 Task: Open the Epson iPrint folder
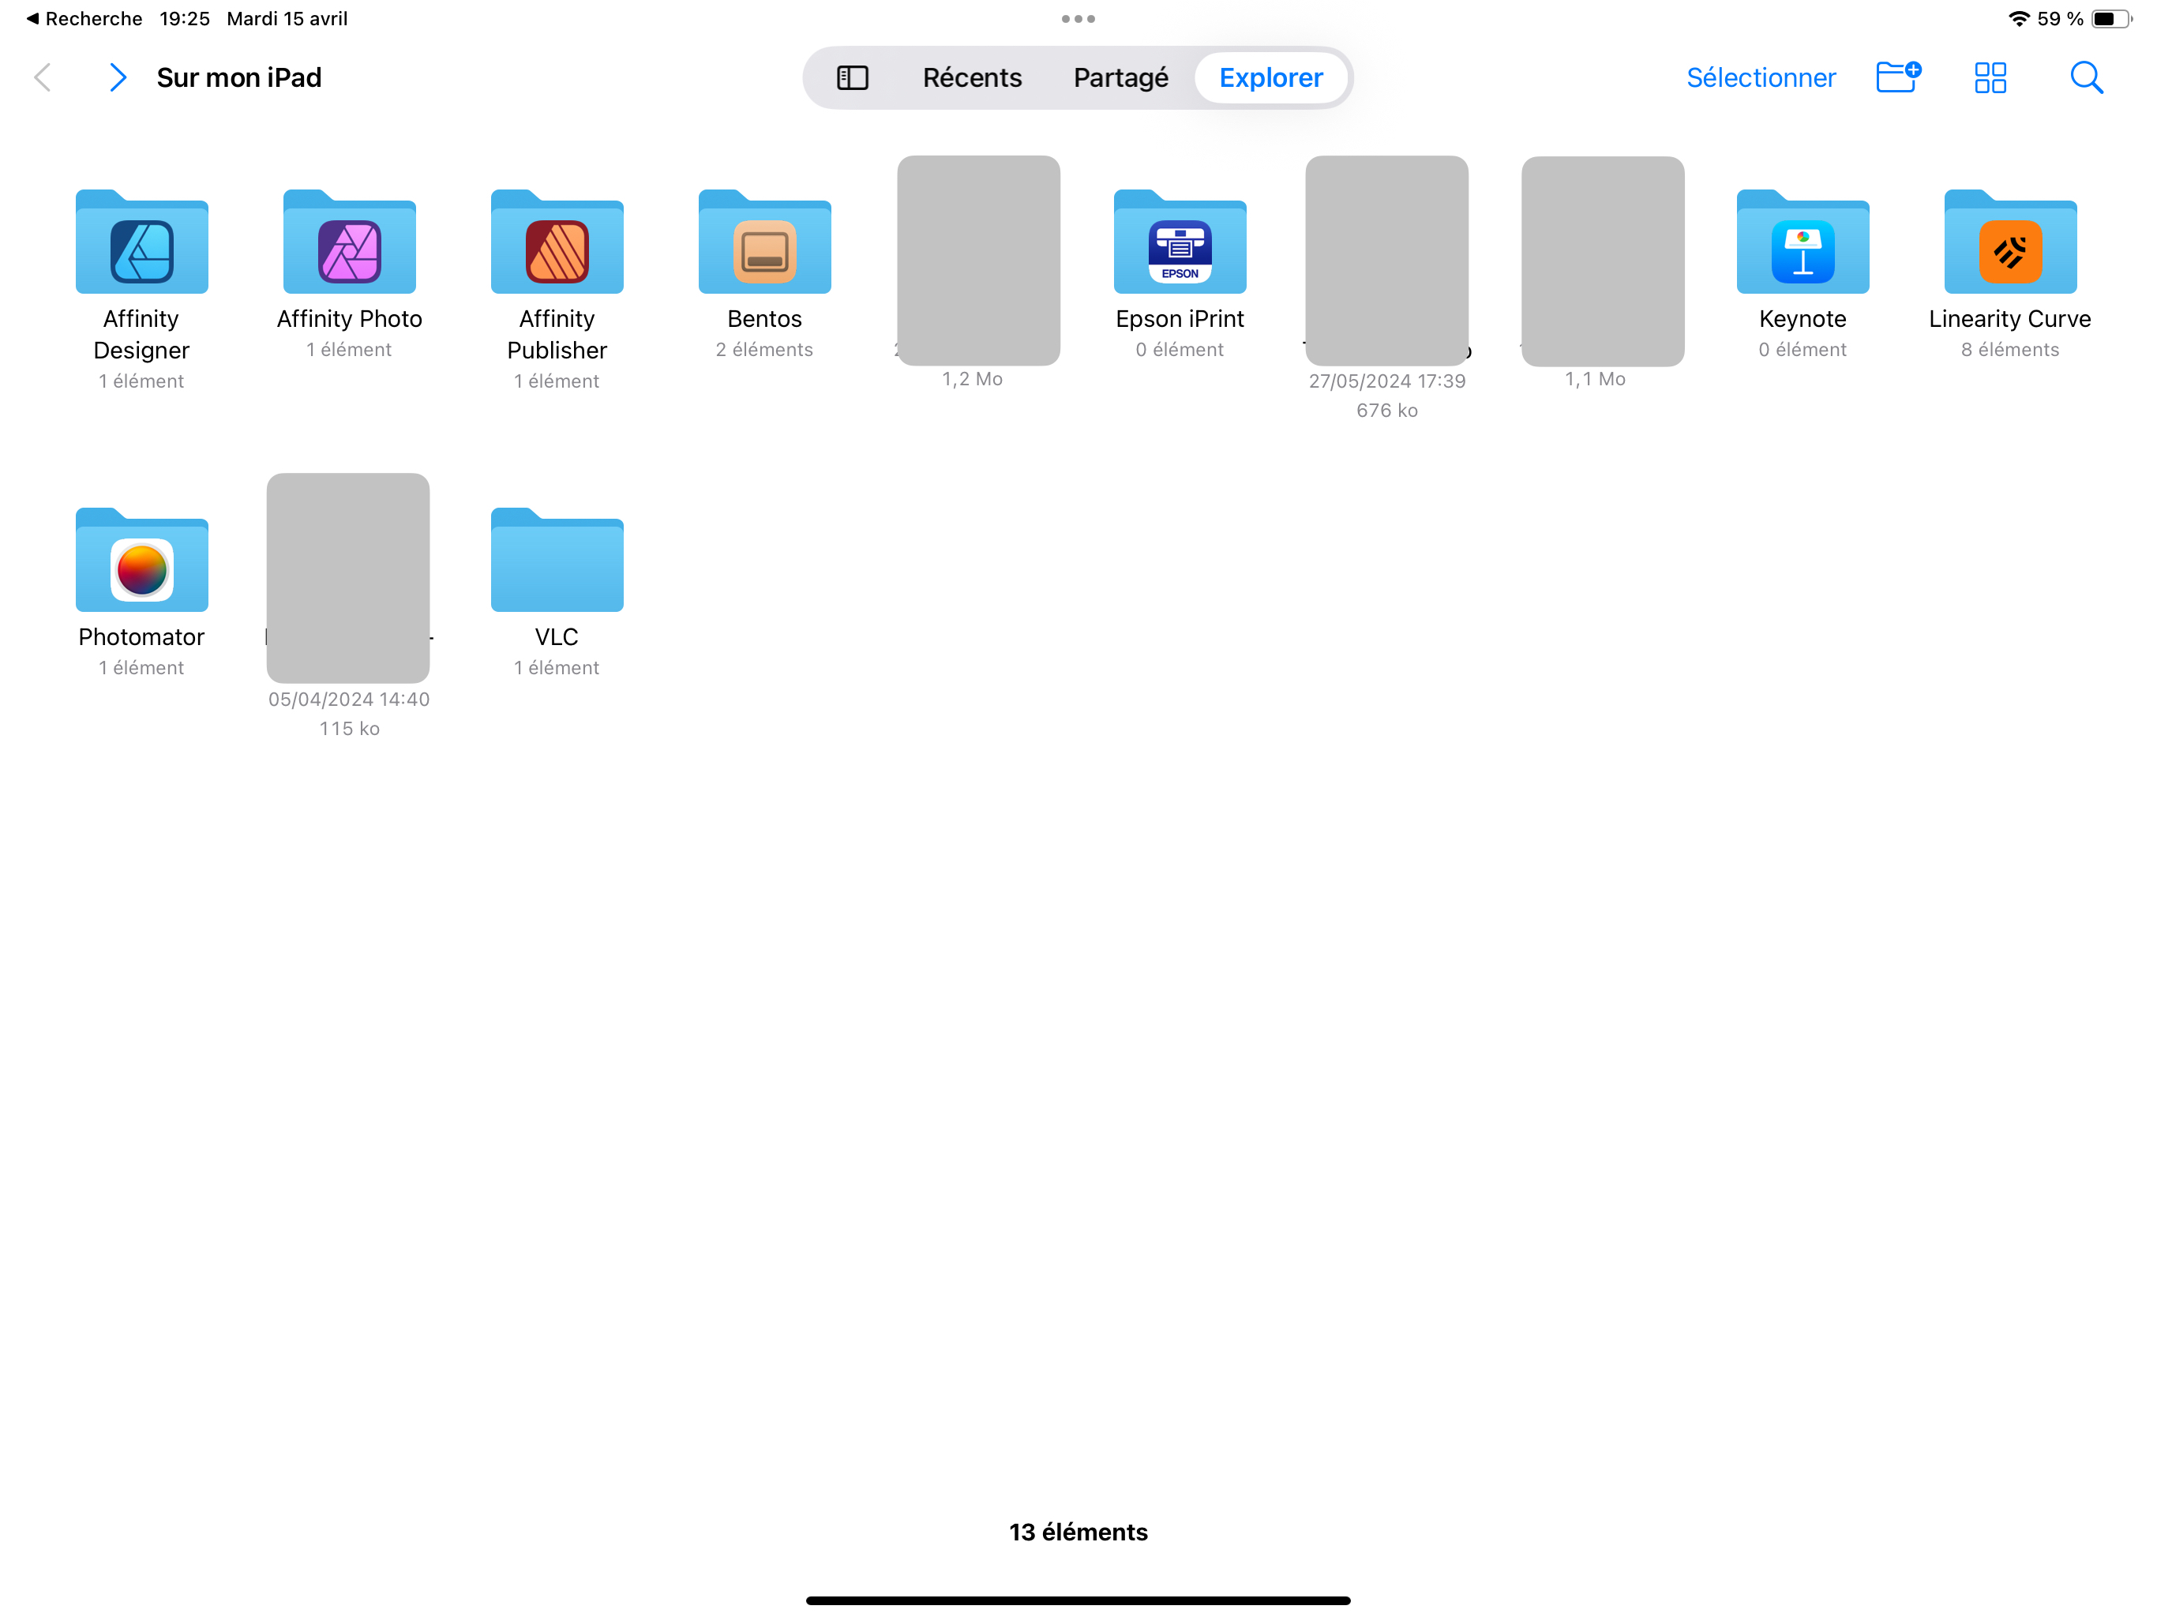pos(1180,242)
